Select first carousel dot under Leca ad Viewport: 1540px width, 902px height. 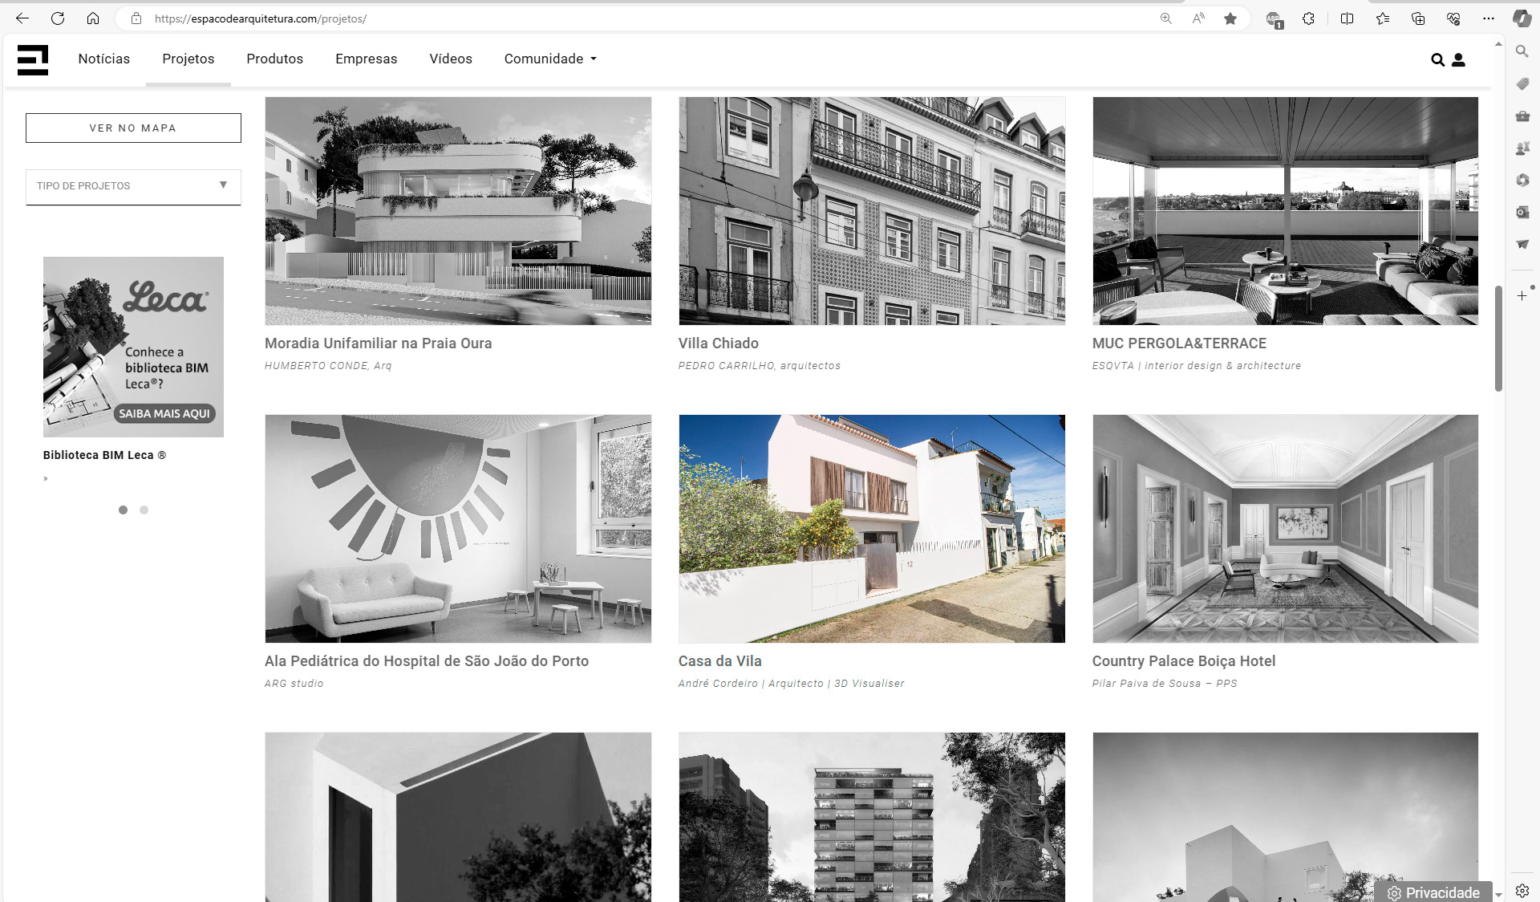point(123,510)
